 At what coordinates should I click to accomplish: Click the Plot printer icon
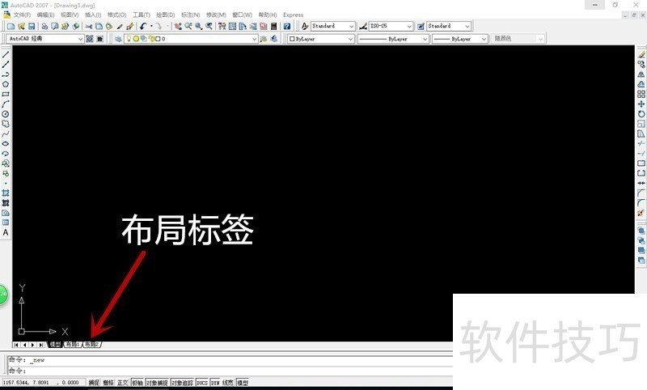point(44,26)
